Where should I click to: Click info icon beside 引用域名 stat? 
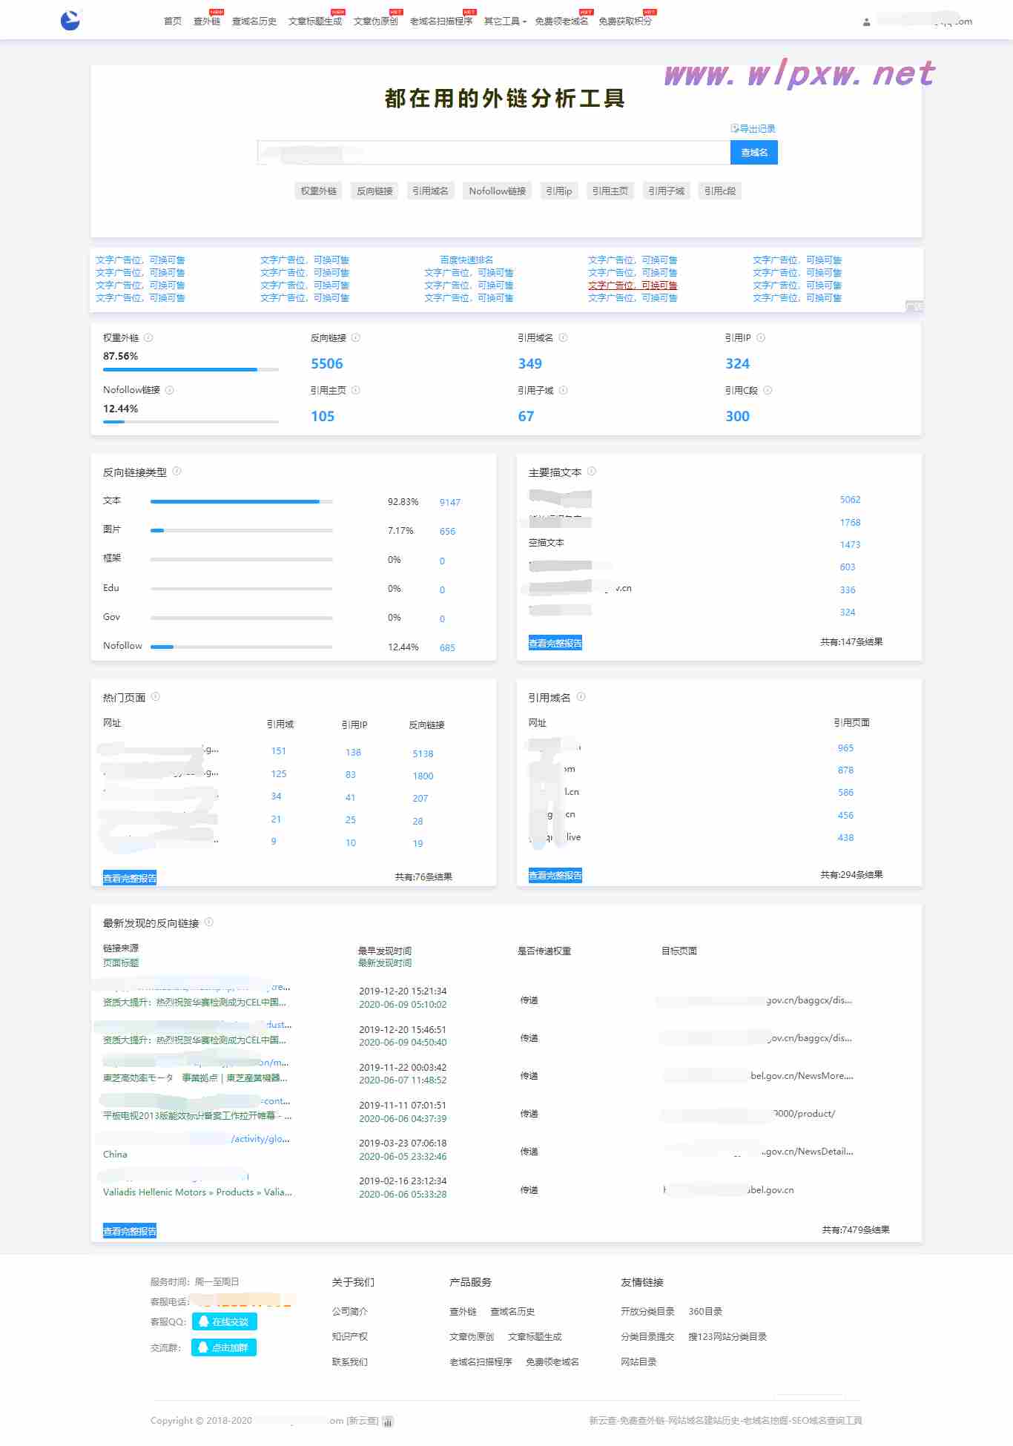(564, 337)
